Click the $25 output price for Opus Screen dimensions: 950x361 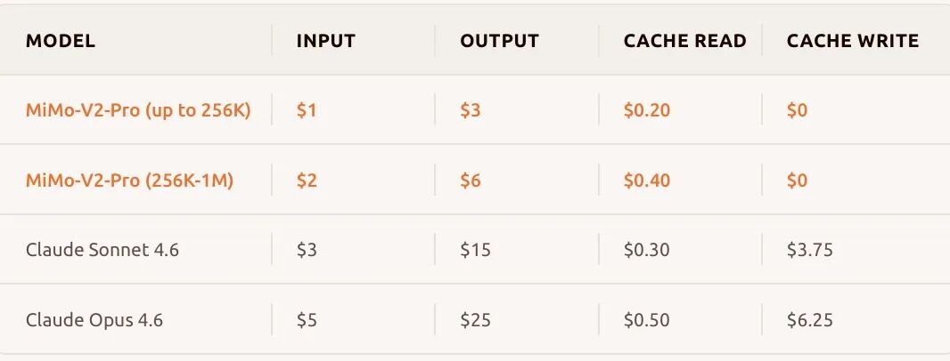click(475, 319)
